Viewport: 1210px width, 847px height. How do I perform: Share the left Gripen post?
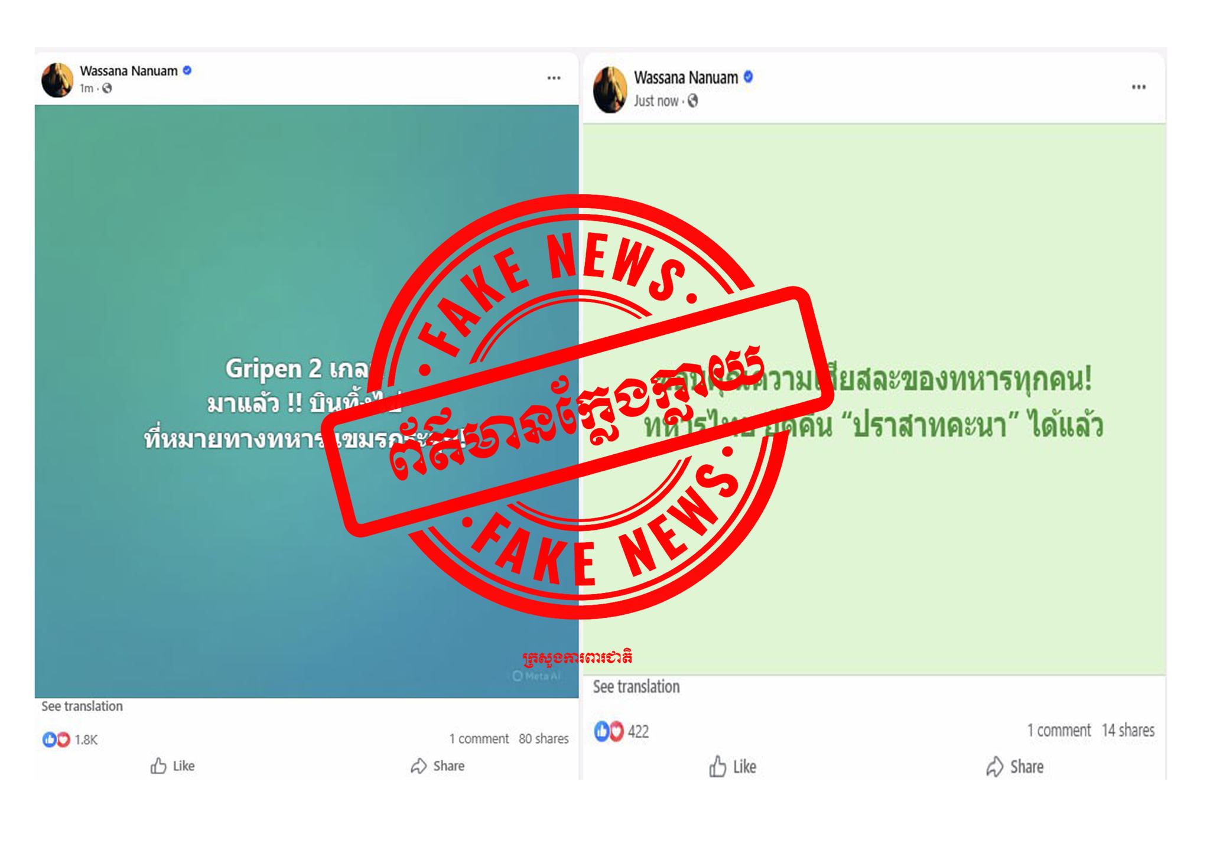point(438,766)
